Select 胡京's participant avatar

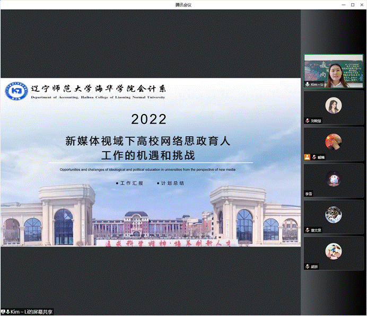(334, 251)
